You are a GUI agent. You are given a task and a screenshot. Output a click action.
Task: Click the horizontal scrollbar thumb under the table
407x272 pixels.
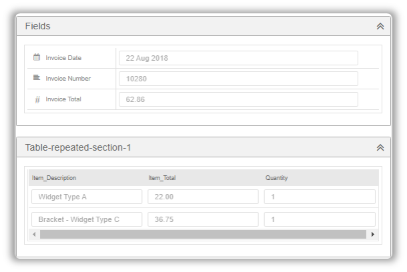point(203,235)
